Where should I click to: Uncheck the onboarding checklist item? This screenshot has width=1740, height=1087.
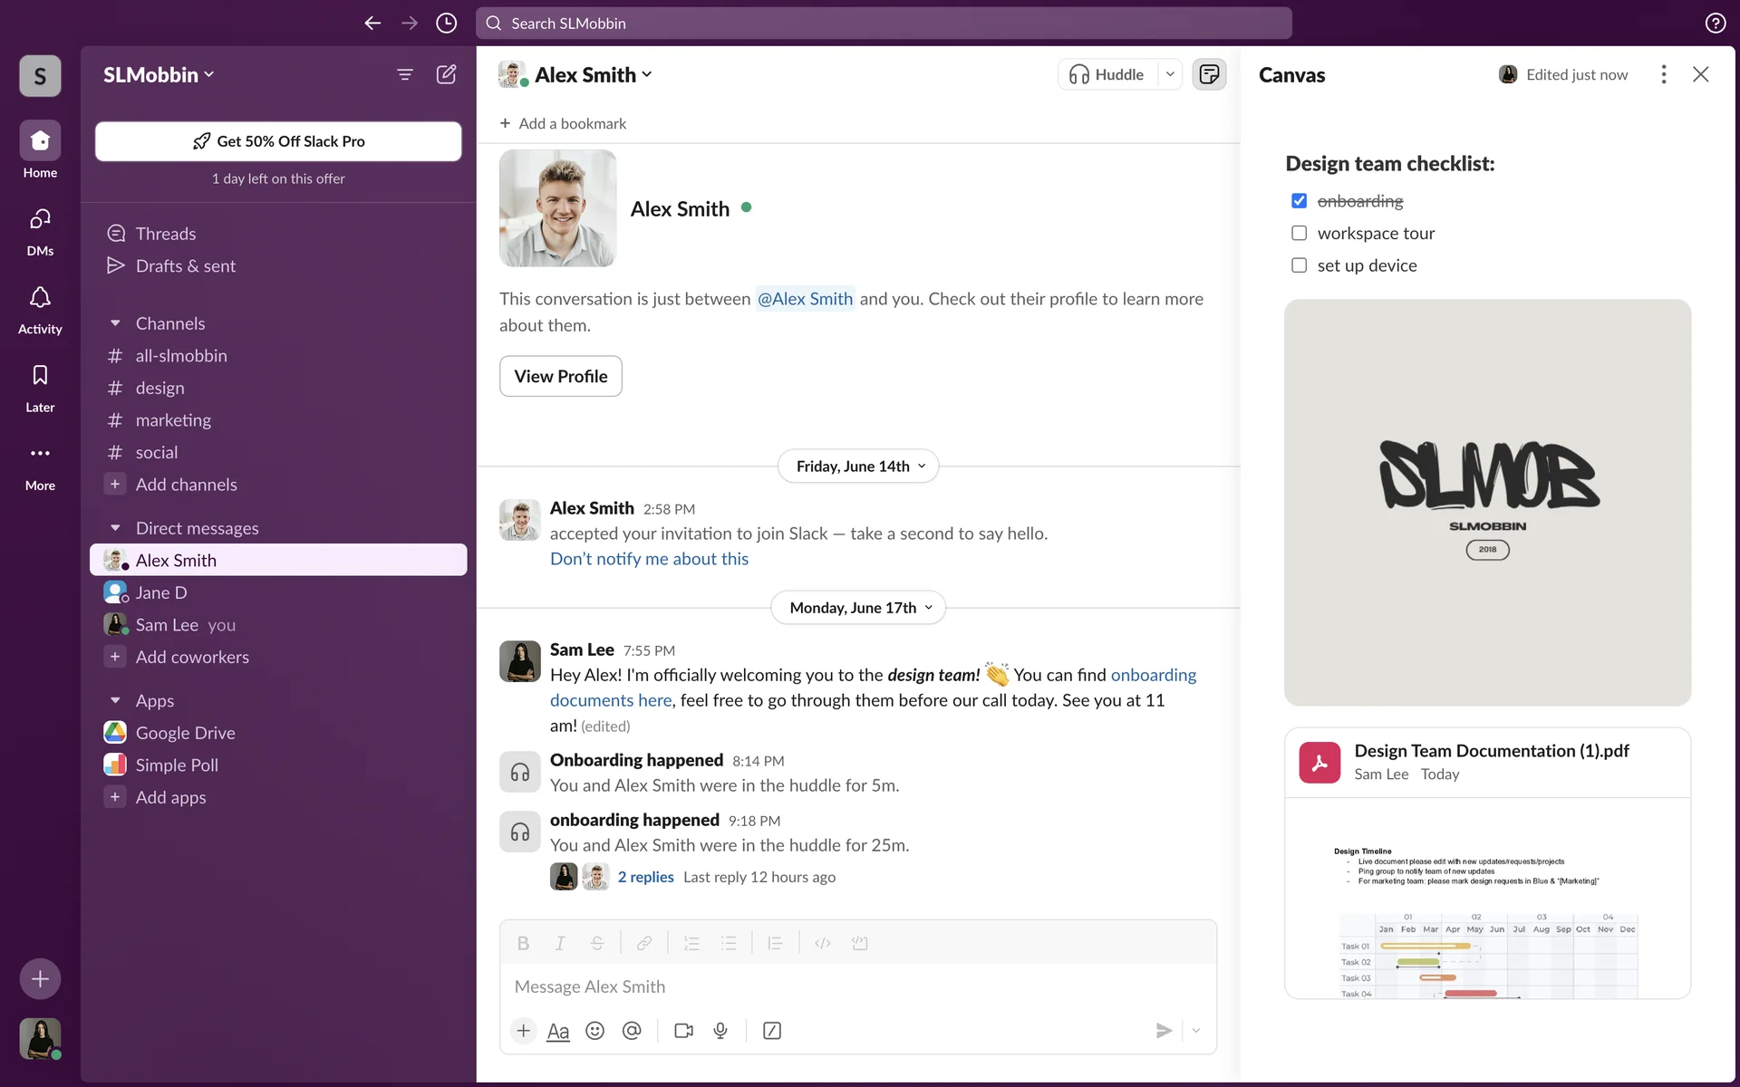[x=1299, y=200]
